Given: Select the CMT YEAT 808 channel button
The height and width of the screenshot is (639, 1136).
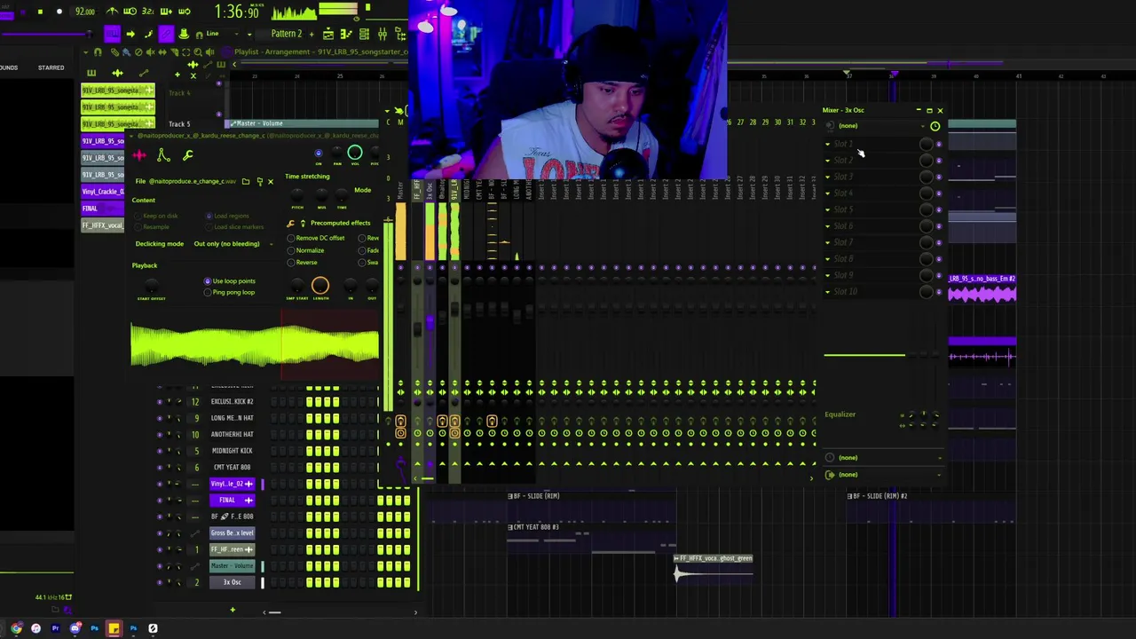Looking at the screenshot, I should pyautogui.click(x=232, y=467).
